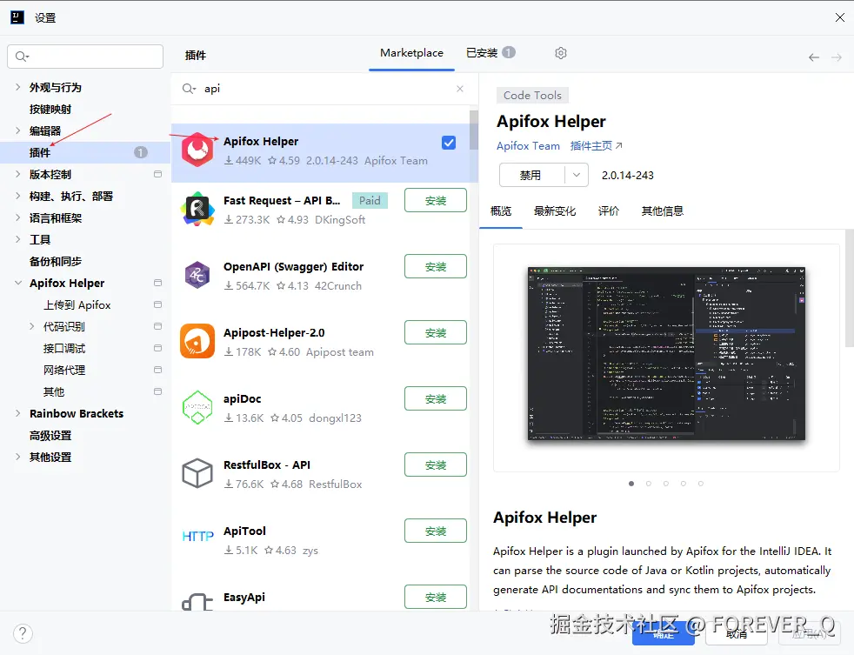Click the apiDoc plugin icon
Viewport: 854px width, 655px height.
pos(197,408)
